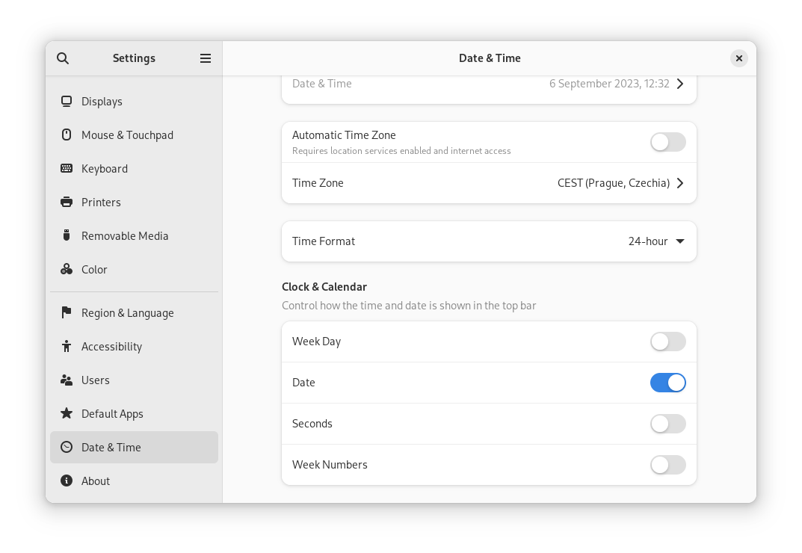This screenshot has height=553, width=802.
Task: Open the Settings hamburger menu
Action: (x=206, y=58)
